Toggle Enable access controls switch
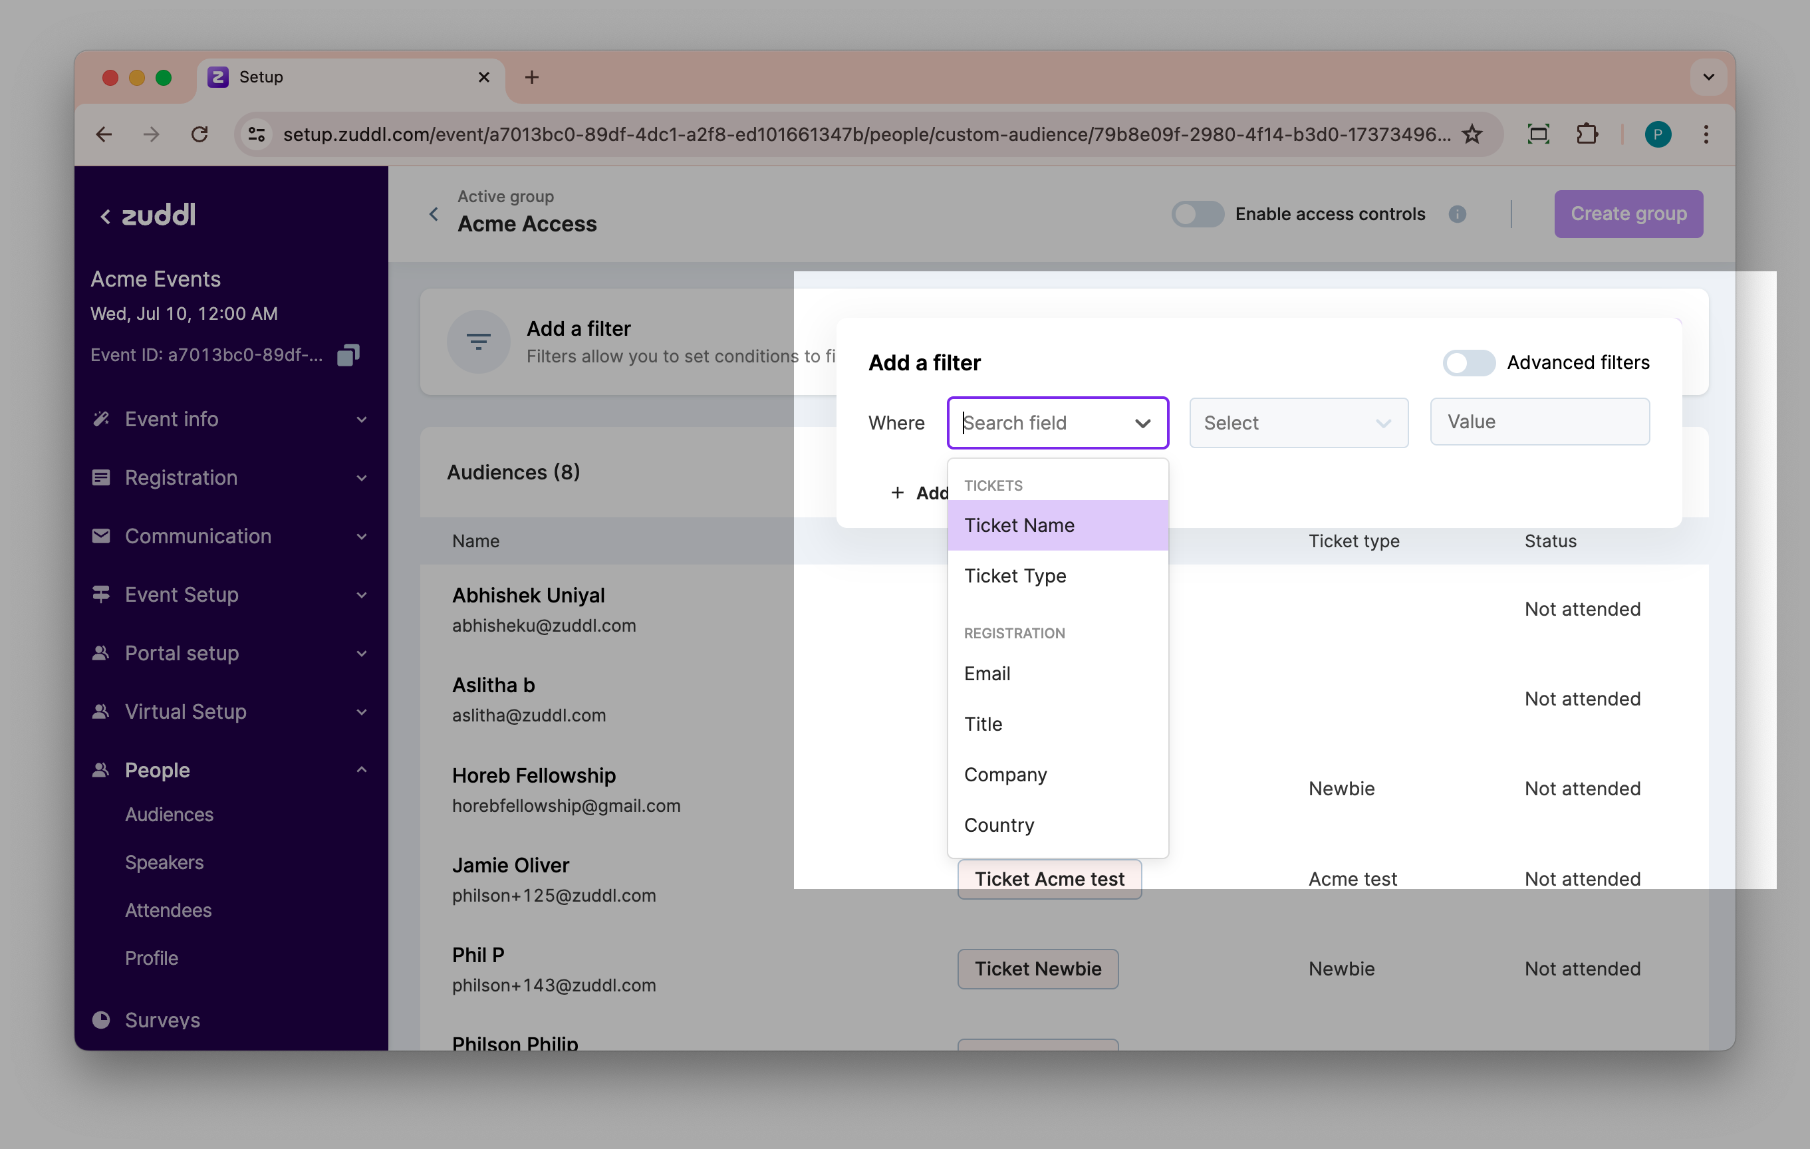1810x1149 pixels. [x=1198, y=214]
